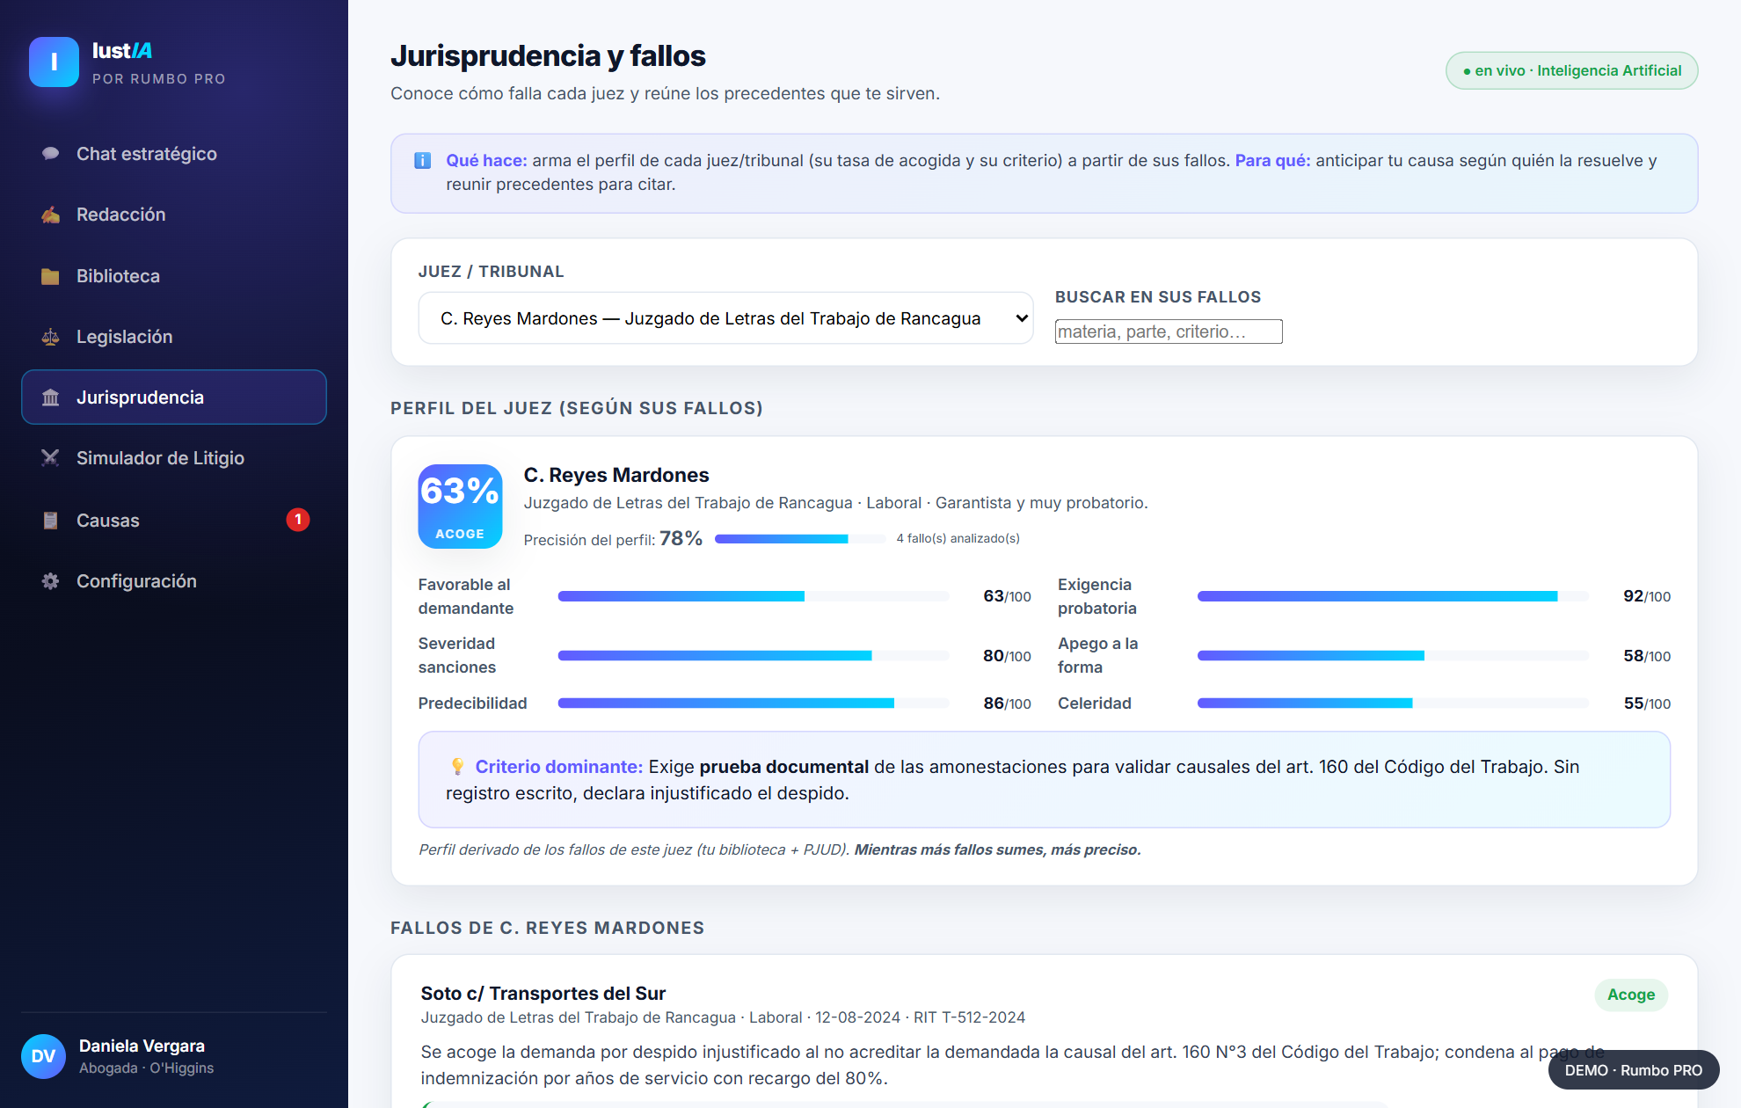Open the Causas section
The height and width of the screenshot is (1108, 1741).
[174, 521]
